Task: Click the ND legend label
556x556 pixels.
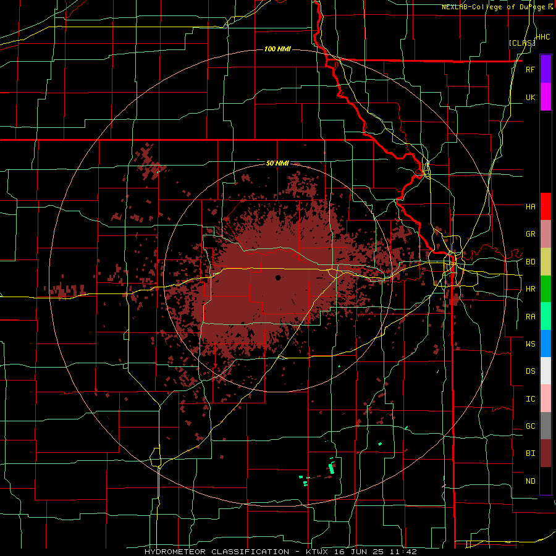Action: click(530, 481)
